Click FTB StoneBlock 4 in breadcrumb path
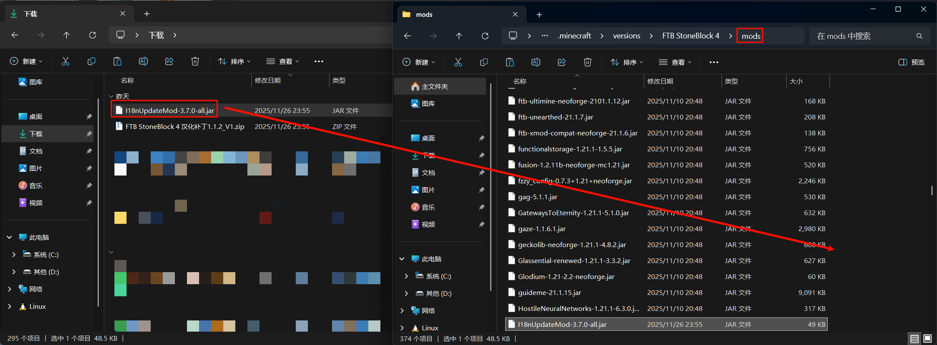 [690, 36]
